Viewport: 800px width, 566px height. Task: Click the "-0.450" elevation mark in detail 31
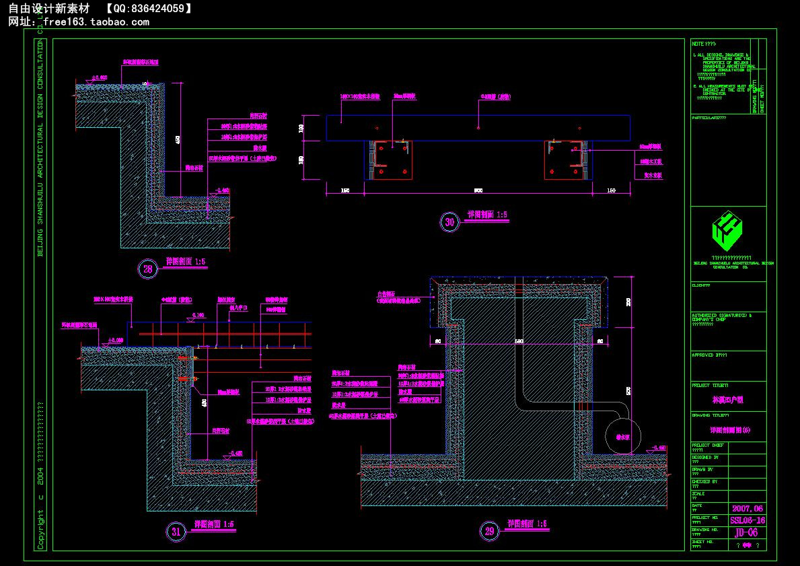(x=234, y=453)
